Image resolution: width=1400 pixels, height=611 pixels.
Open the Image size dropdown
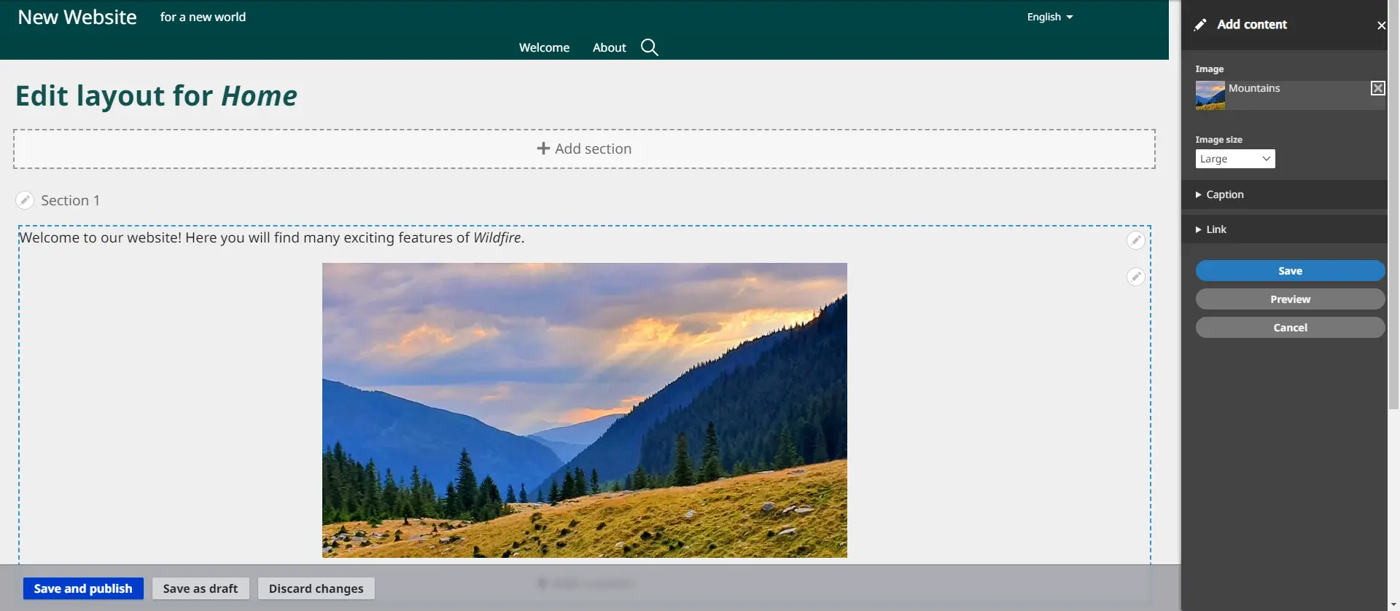pyautogui.click(x=1234, y=159)
